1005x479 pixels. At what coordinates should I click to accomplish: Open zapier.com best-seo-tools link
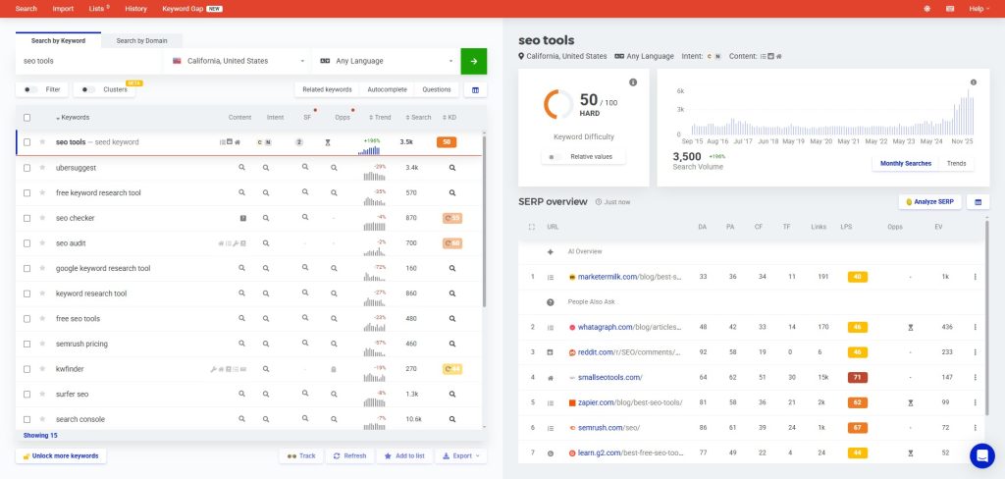[629, 402]
